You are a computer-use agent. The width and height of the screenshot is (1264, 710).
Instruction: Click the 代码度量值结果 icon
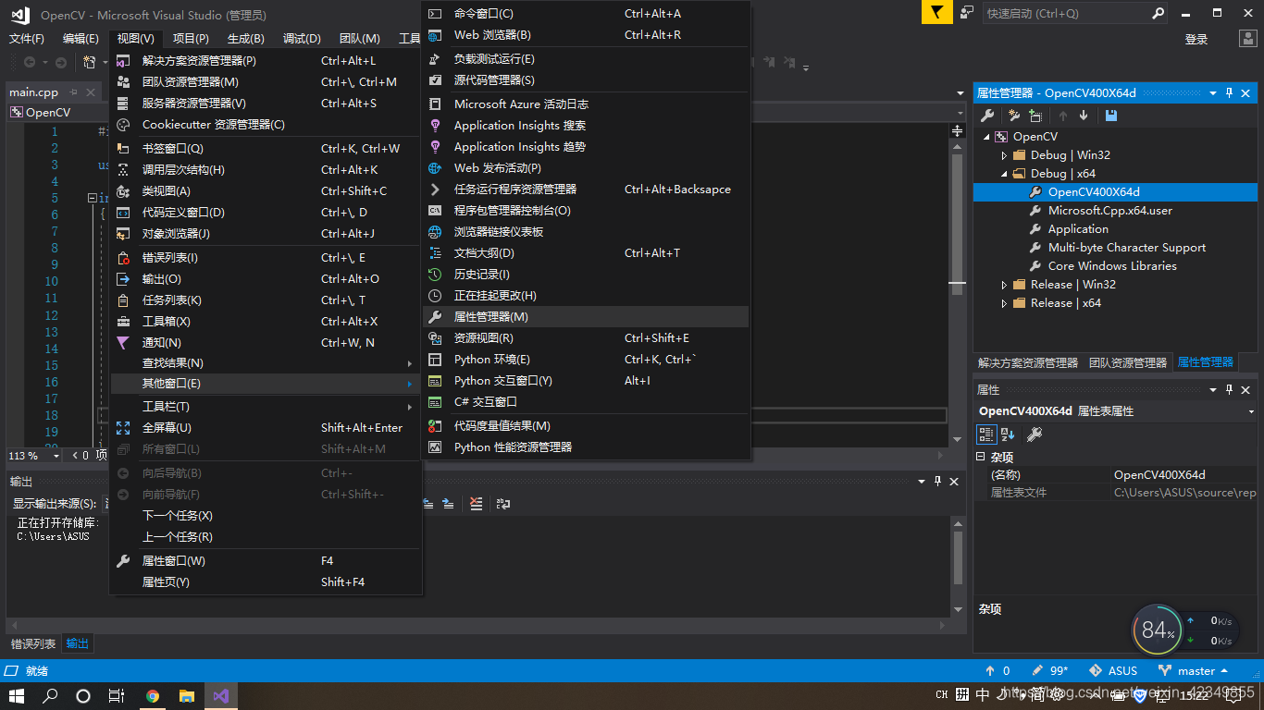tap(435, 425)
